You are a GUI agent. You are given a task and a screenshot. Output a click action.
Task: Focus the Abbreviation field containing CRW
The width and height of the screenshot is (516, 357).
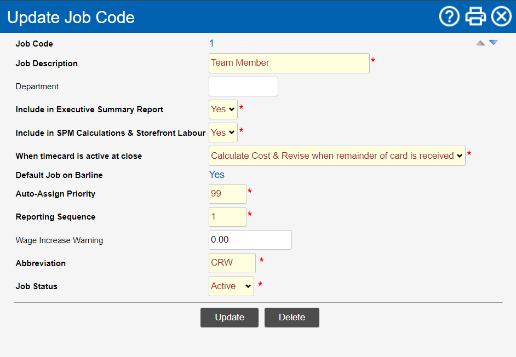232,263
